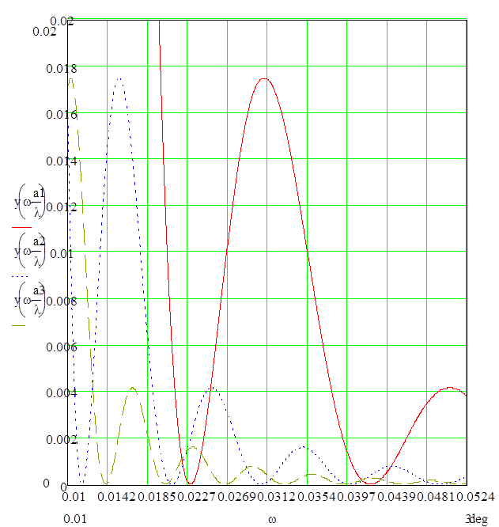Image resolution: width=499 pixels, height=527 pixels.
Task: Click the 0.006 y-axis tick label
Action: [62, 347]
